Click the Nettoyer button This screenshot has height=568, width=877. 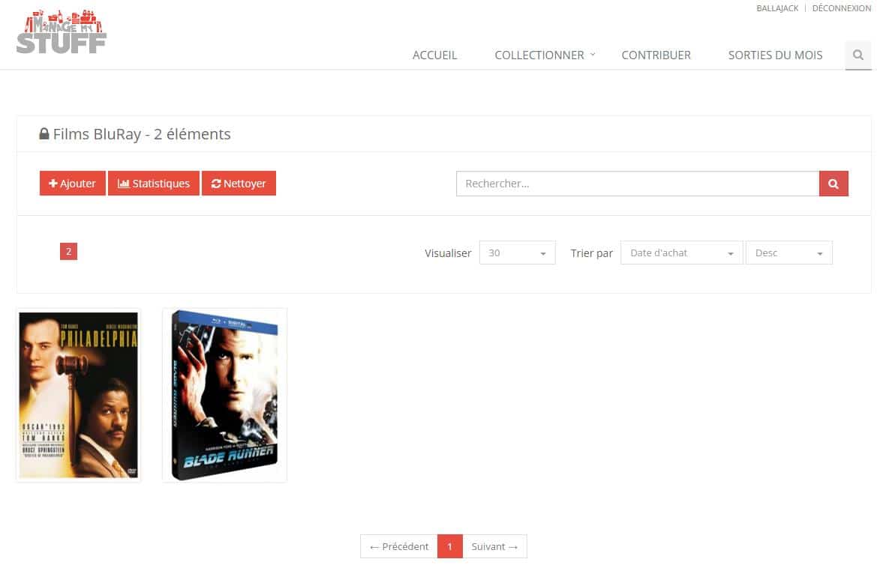239,183
